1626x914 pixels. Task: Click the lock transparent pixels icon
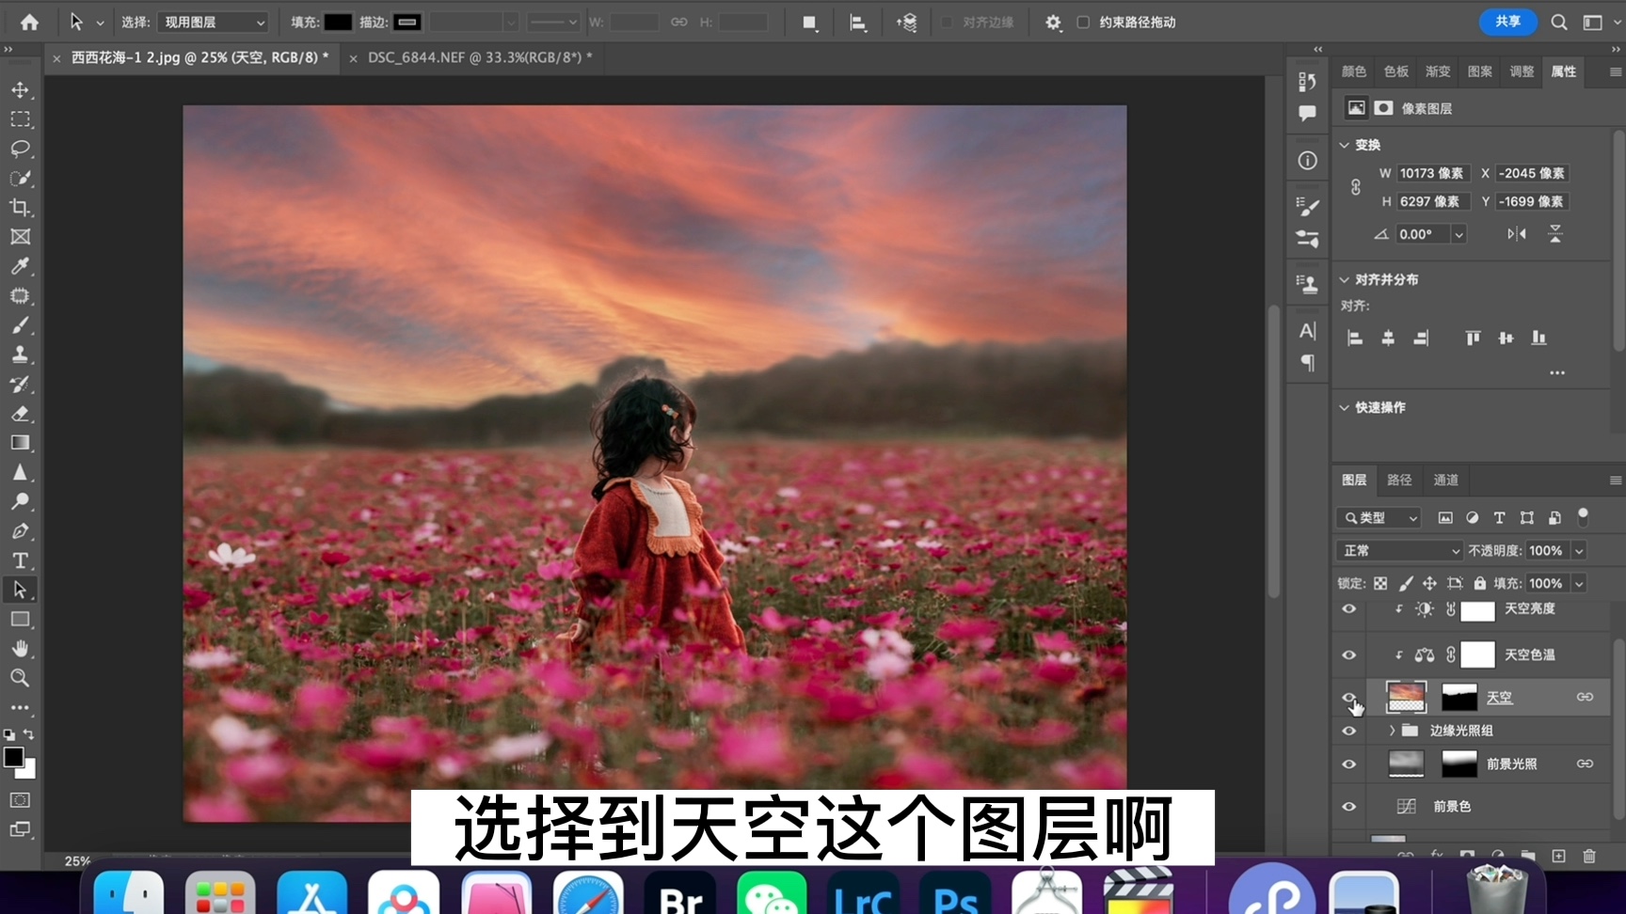click(1379, 583)
